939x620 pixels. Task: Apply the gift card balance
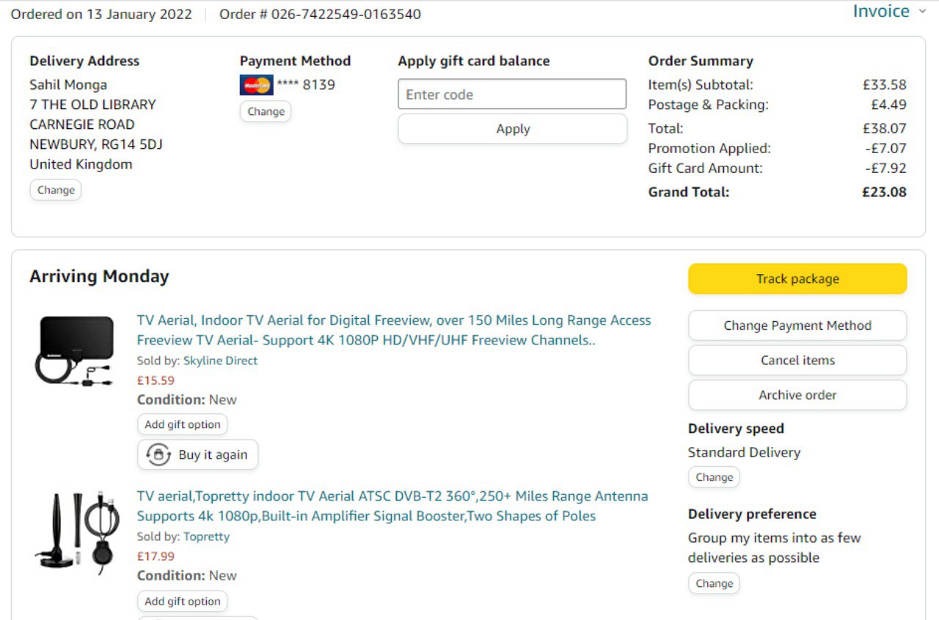point(513,129)
